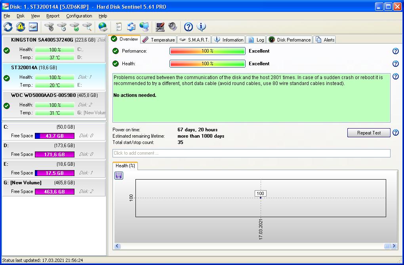Click the comment field 'Click to add comment'
The width and height of the screenshot is (404, 265).
click(x=252, y=153)
